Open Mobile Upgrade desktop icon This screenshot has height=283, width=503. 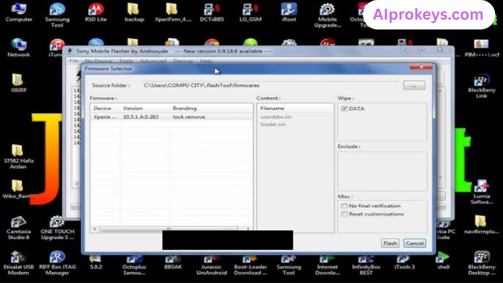click(x=327, y=15)
